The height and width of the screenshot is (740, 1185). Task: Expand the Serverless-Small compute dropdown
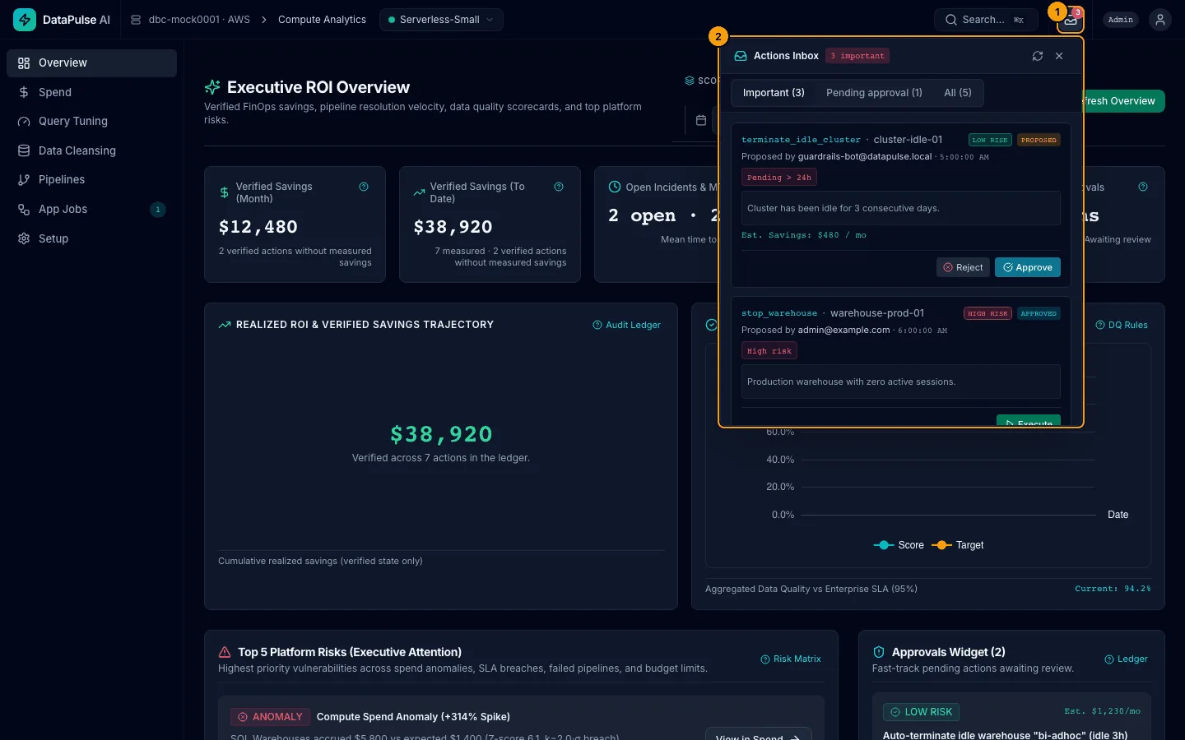pos(441,20)
